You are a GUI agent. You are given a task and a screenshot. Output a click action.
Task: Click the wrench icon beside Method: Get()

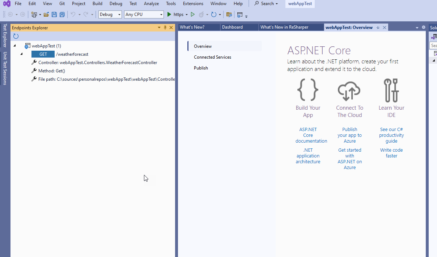[34, 71]
